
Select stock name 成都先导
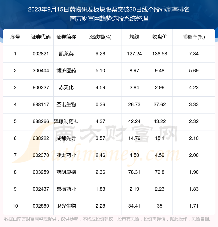pyautogui.click(x=66, y=138)
